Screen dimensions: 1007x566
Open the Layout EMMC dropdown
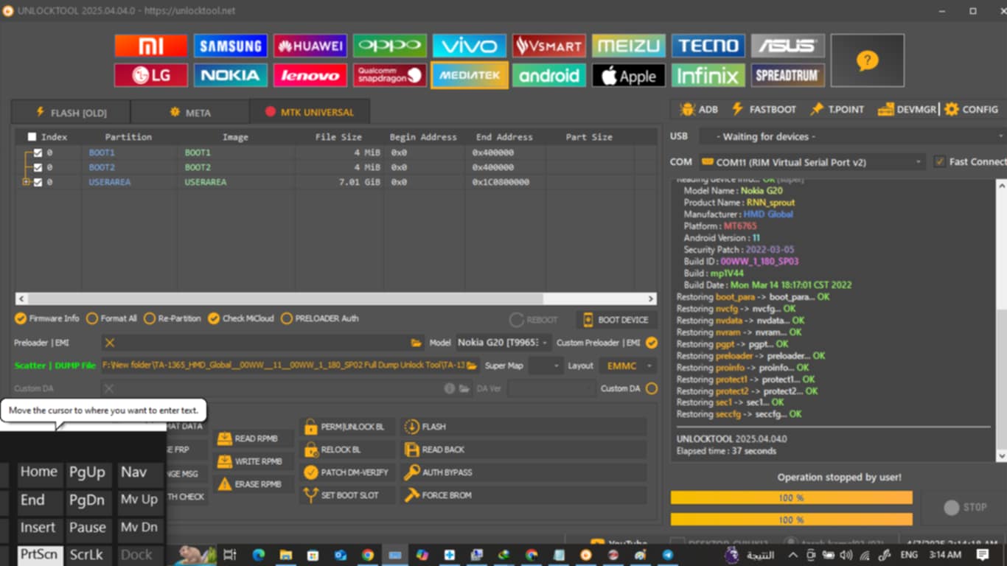tap(627, 366)
